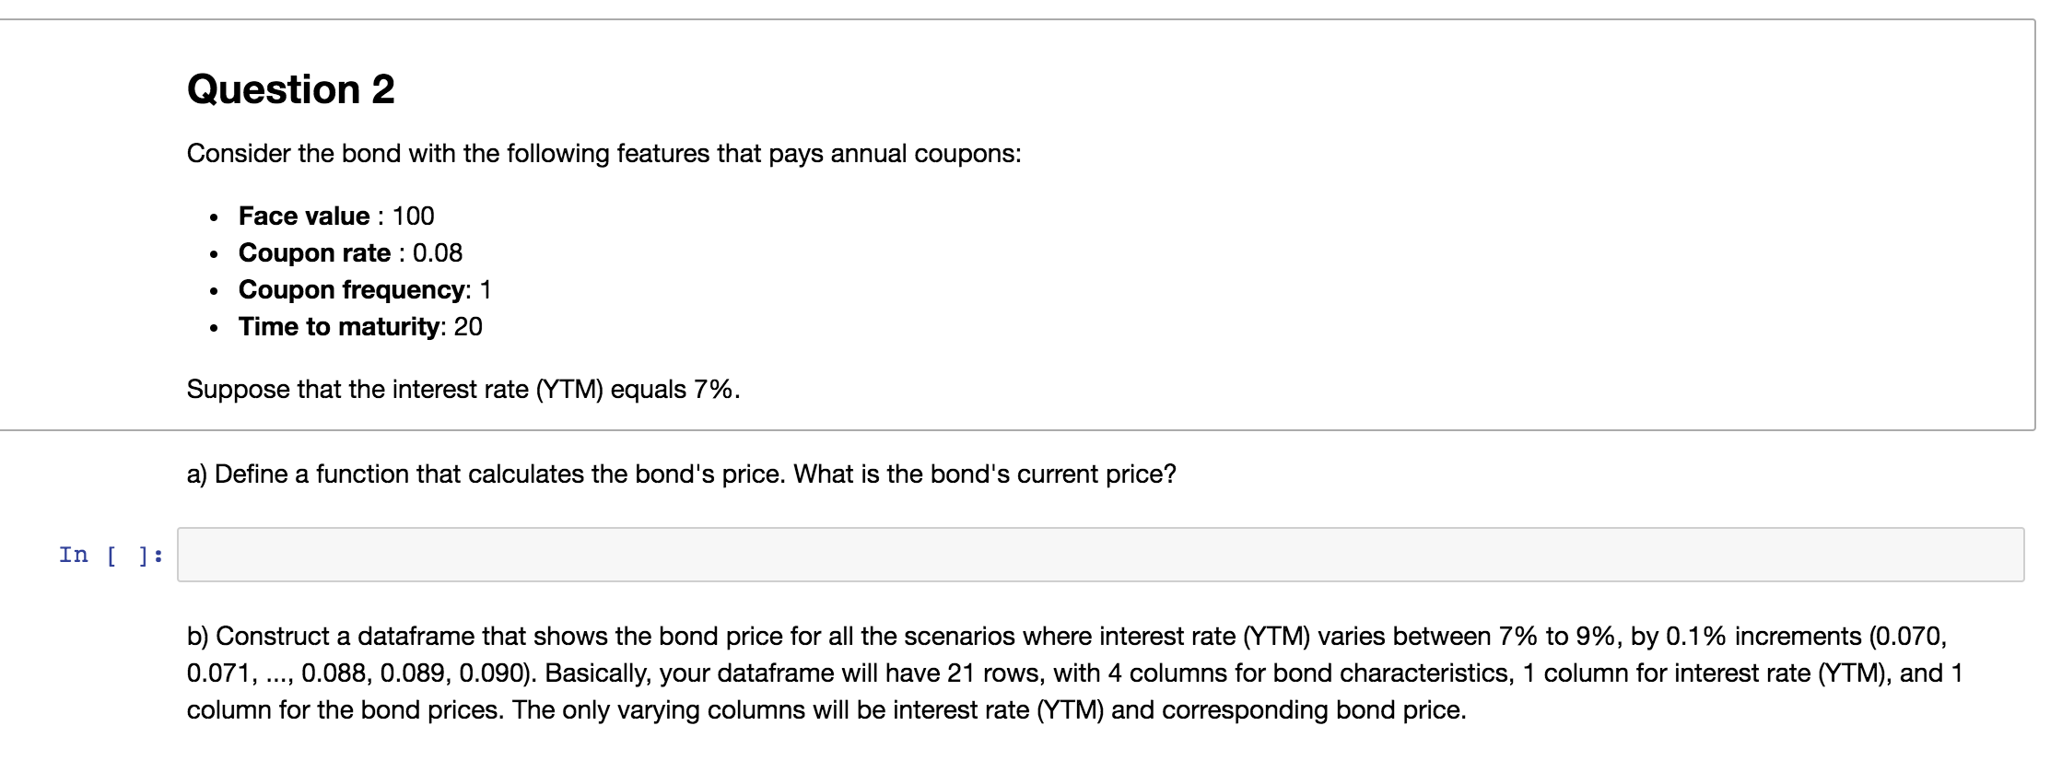Select the 'In [ ]:' cell prompt
This screenshot has width=2062, height=761.
(111, 555)
